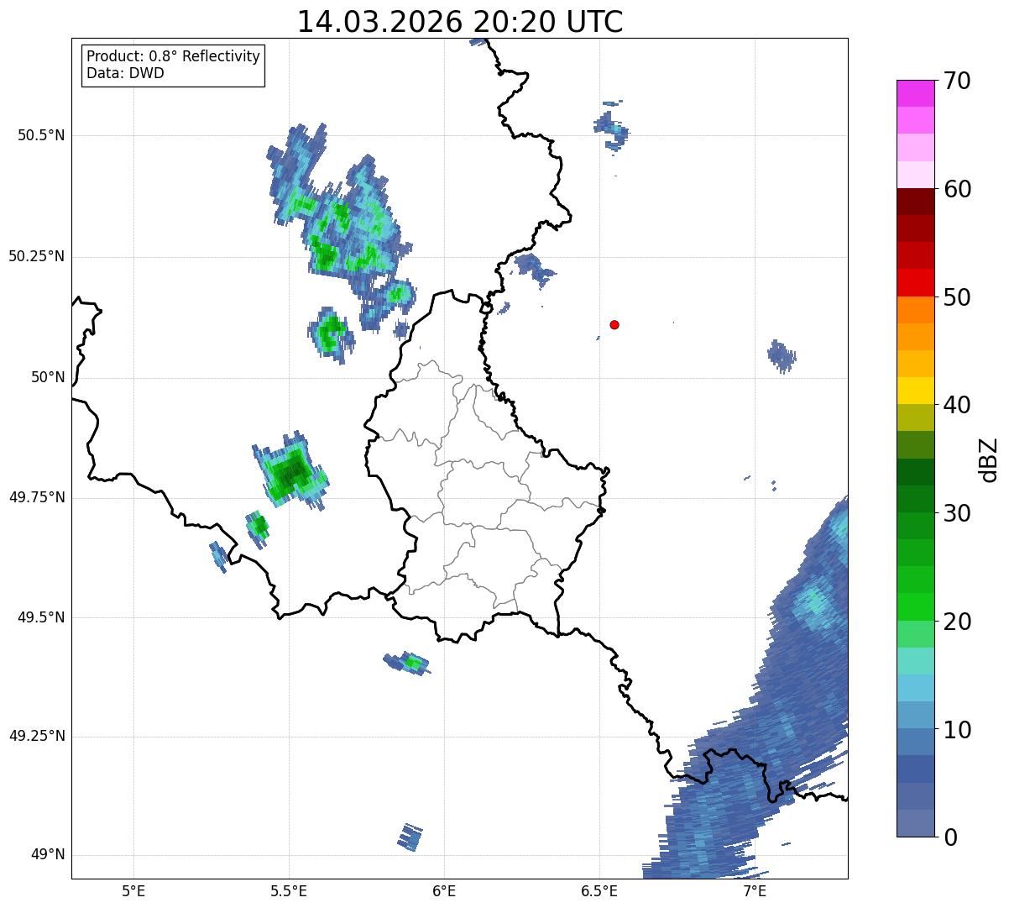Click the Data: DWD text
Image resolution: width=1009 pixels, height=908 pixels.
(125, 73)
